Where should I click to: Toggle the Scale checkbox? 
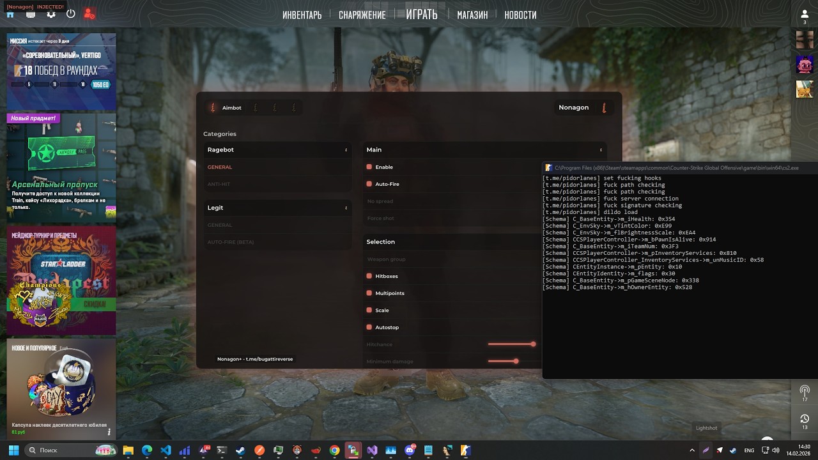tap(369, 310)
